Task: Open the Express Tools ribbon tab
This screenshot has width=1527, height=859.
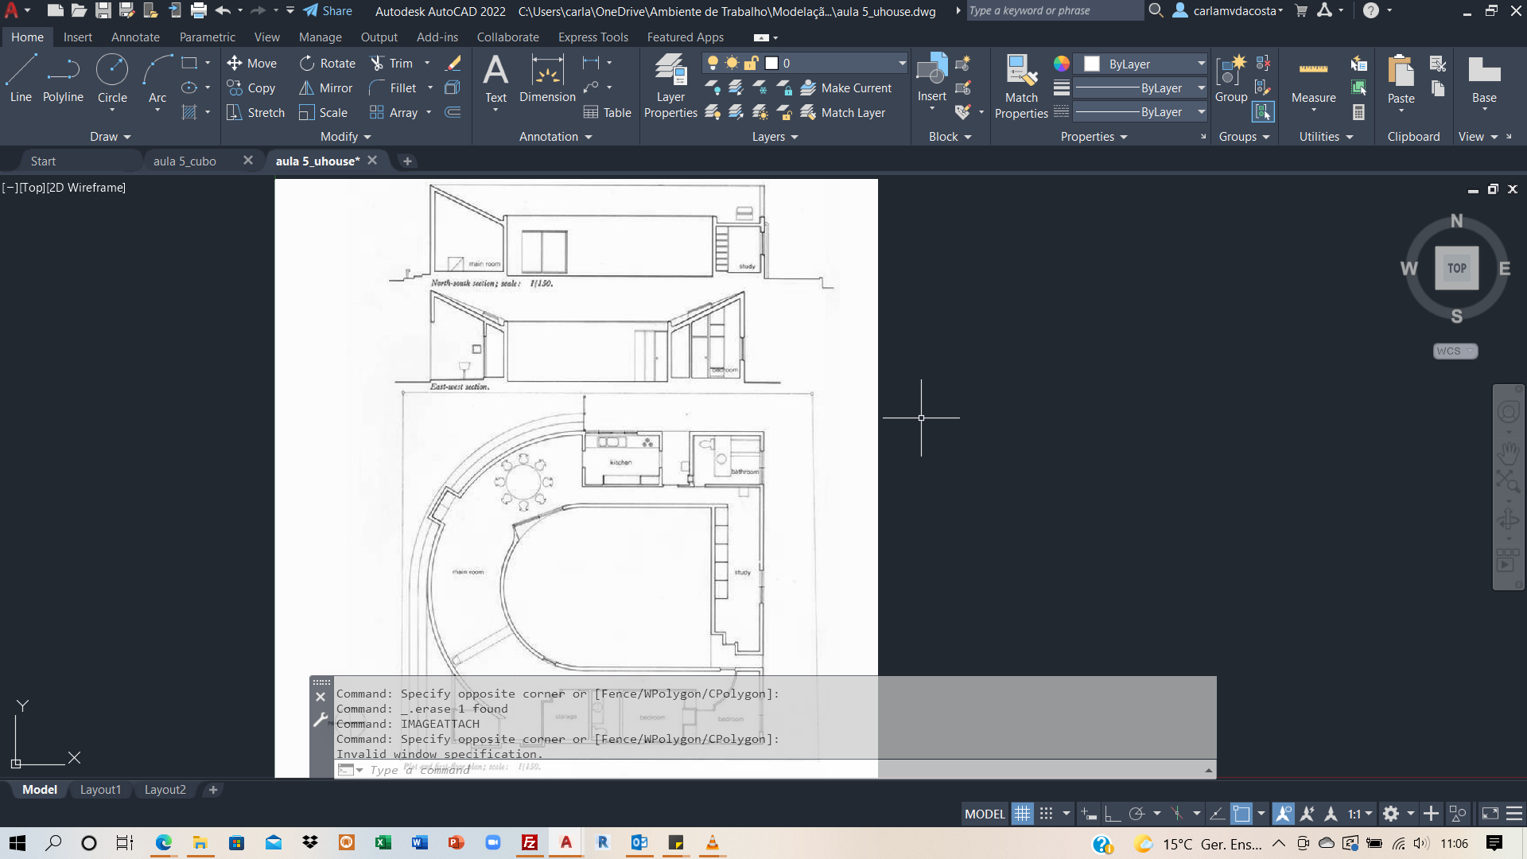Action: (x=593, y=37)
